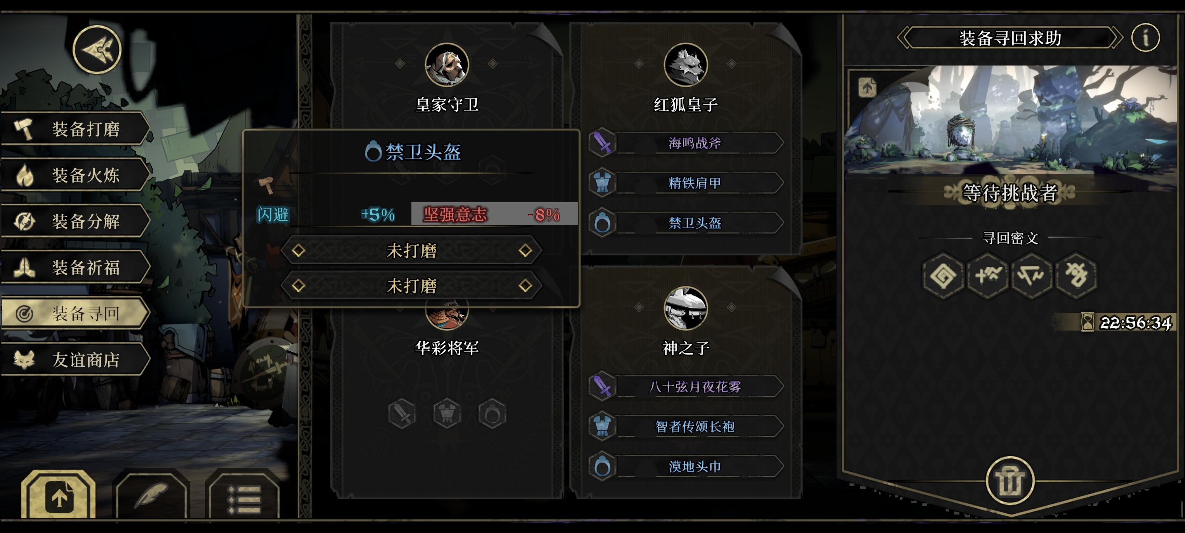Click the trash bin delete icon
This screenshot has height=533, width=1185.
(x=1010, y=480)
